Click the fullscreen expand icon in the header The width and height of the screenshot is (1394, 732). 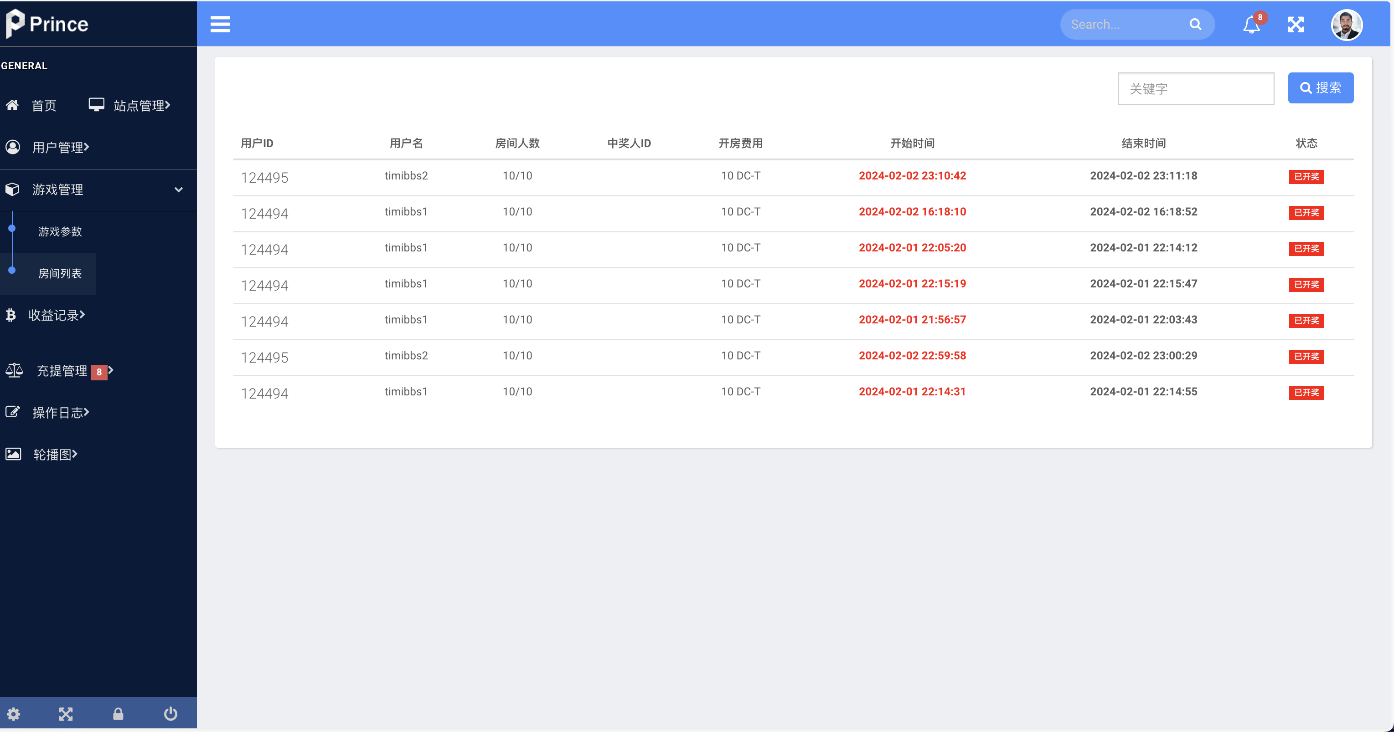coord(1296,24)
